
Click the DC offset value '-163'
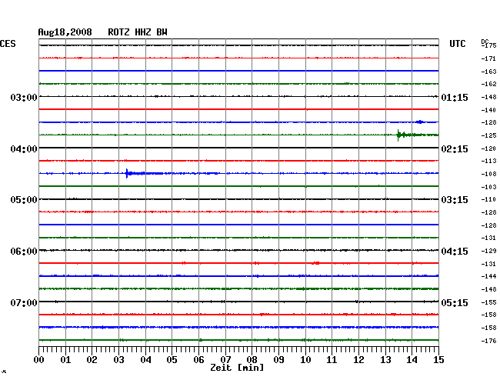click(x=488, y=72)
